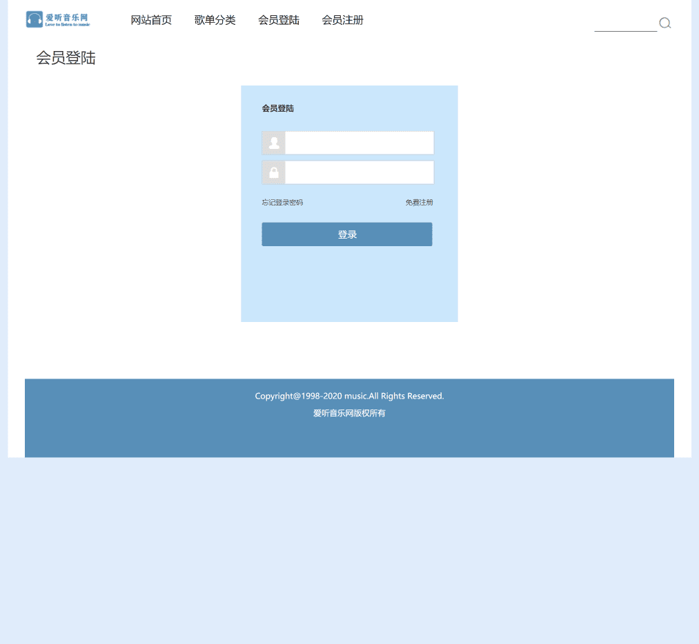Click the 会员登陆 title inside the form panel
The width and height of the screenshot is (699, 644).
[x=278, y=108]
